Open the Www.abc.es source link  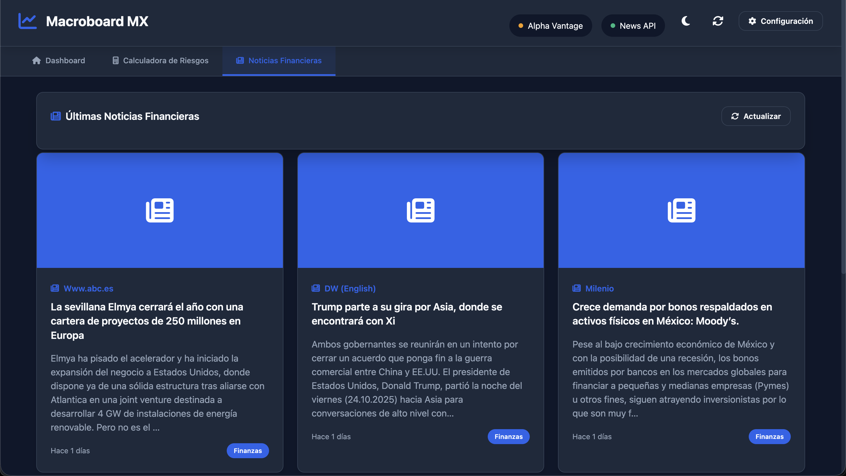pyautogui.click(x=88, y=288)
